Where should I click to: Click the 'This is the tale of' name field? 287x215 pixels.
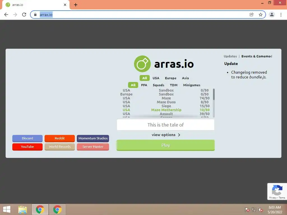point(165,125)
